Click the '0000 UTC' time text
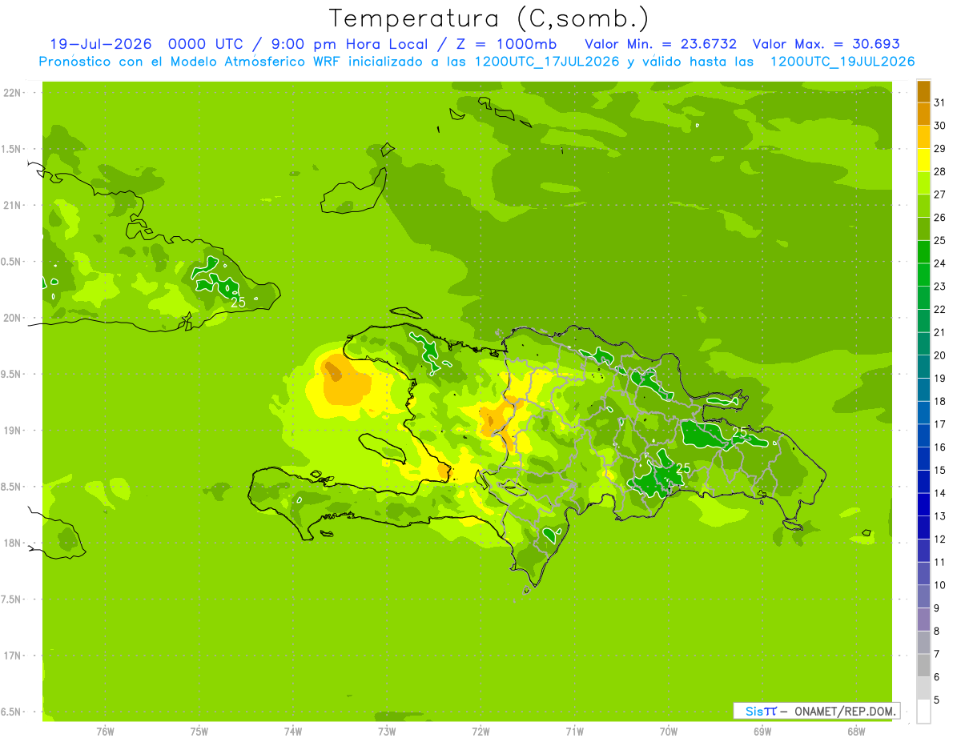The height and width of the screenshot is (742, 961). pos(204,44)
